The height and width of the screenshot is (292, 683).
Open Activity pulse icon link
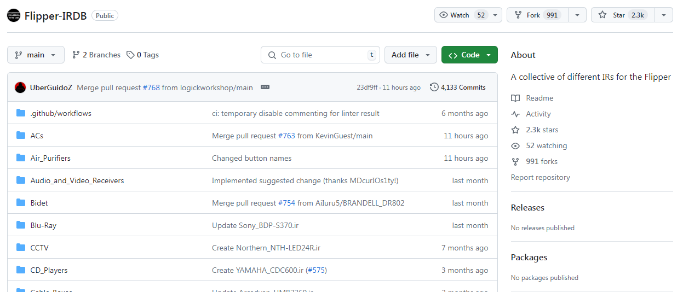pyautogui.click(x=515, y=114)
